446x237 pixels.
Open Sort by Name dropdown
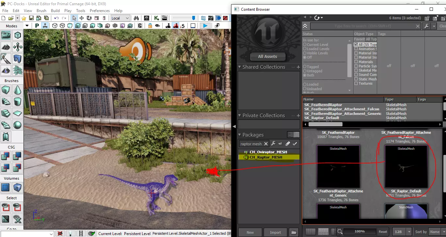437,232
